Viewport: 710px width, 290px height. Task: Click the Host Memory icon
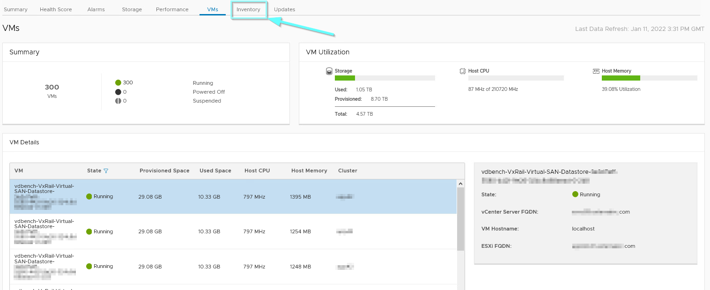[x=596, y=71]
